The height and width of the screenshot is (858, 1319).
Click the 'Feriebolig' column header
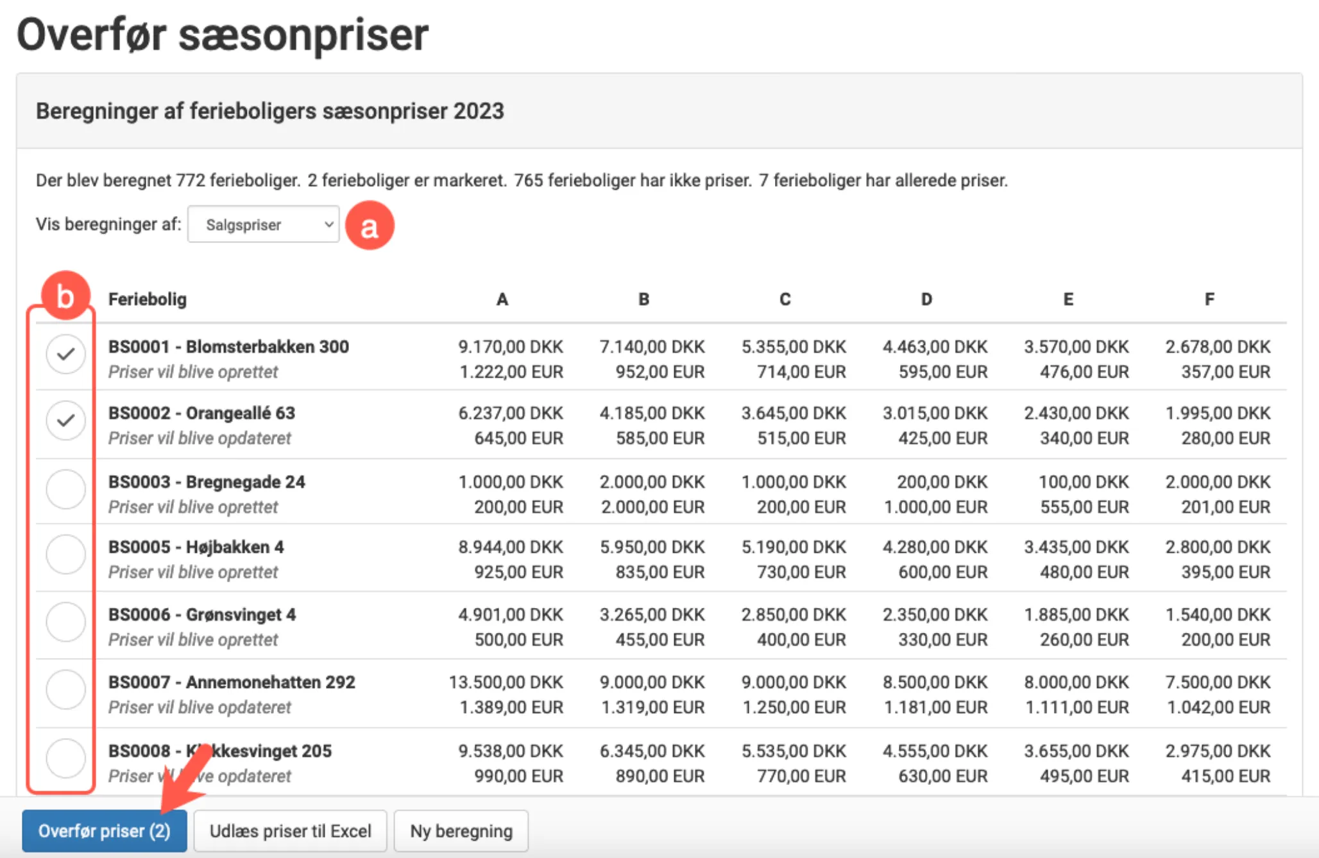[148, 298]
